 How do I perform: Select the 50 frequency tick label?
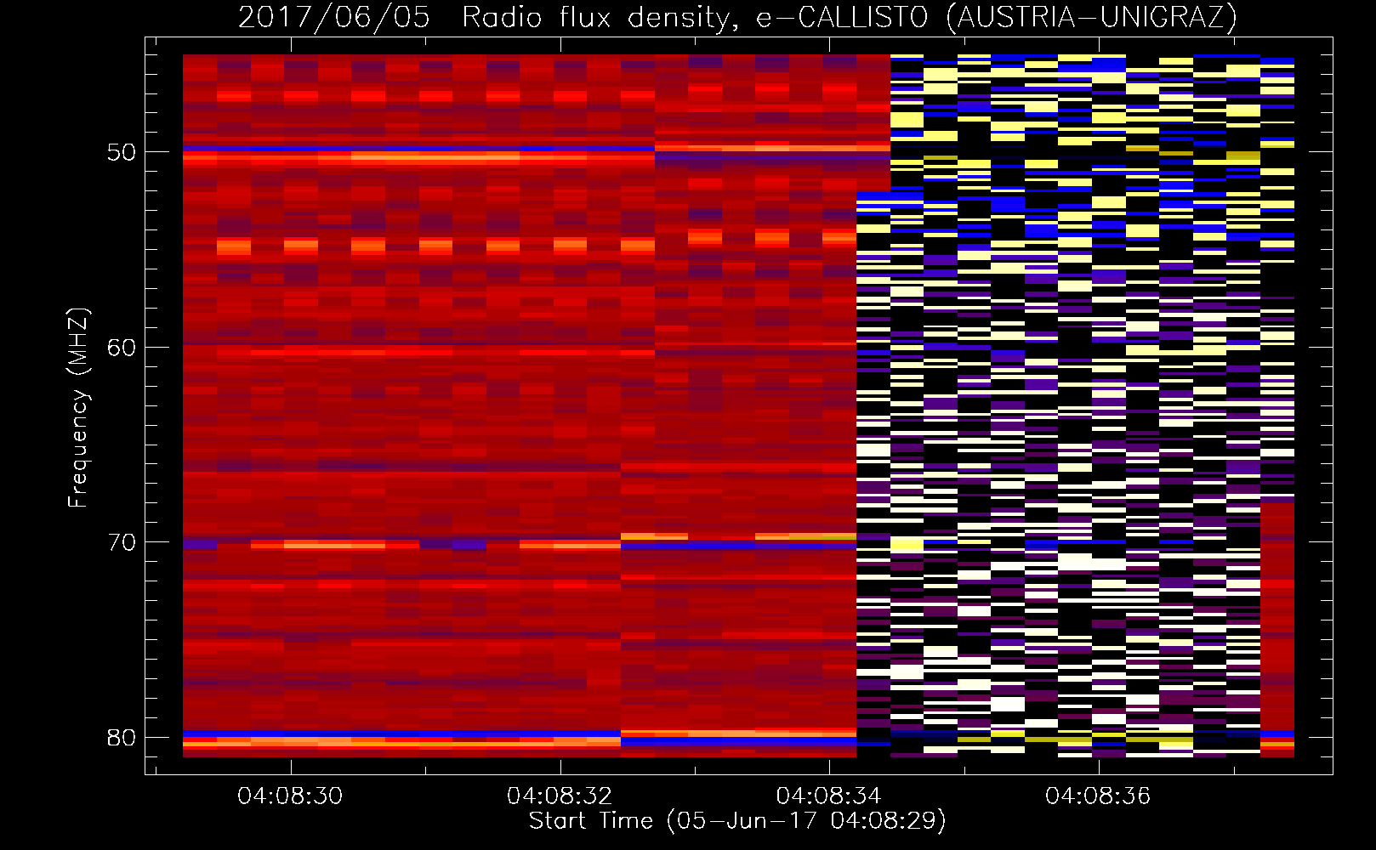tap(122, 152)
